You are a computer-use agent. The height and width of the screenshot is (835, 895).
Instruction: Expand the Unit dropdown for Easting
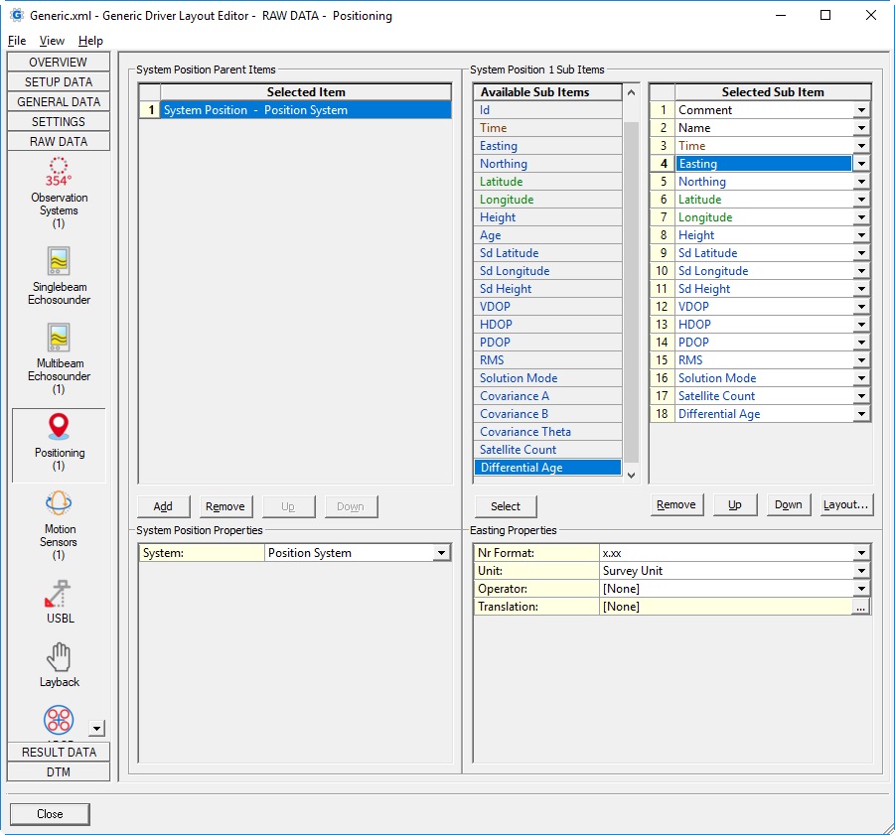click(x=861, y=571)
